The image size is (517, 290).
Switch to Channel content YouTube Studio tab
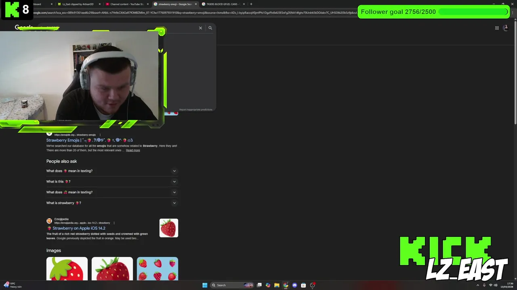pos(127,4)
